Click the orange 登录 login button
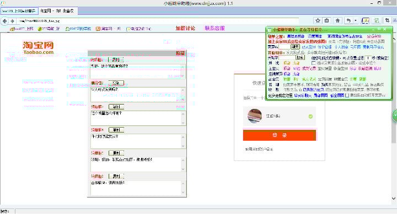Viewport: 397px width, 214px height. click(x=280, y=135)
